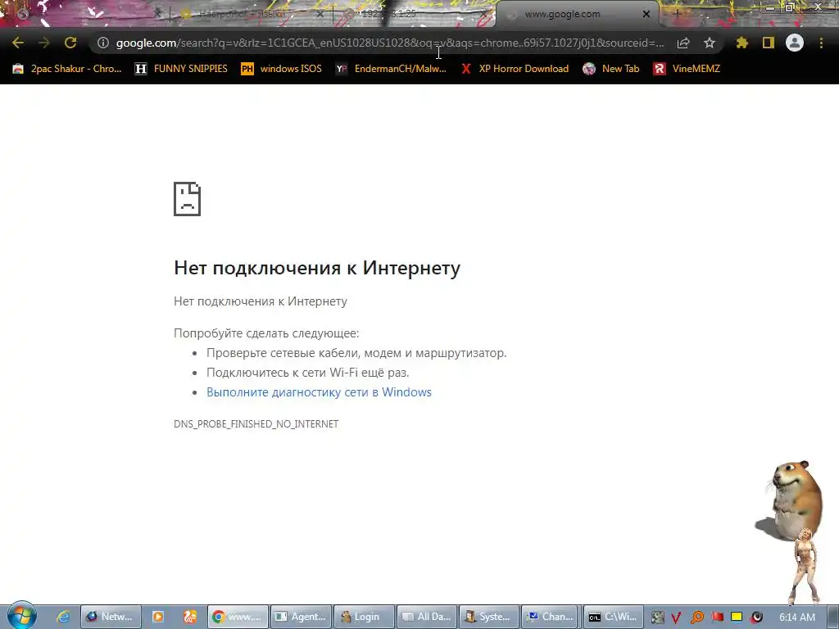Open the Agent... taskbar window

[302, 617]
